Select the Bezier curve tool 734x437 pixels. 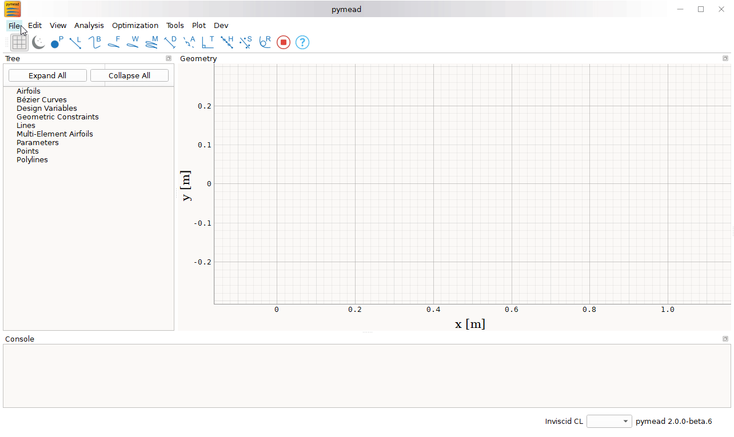point(93,42)
